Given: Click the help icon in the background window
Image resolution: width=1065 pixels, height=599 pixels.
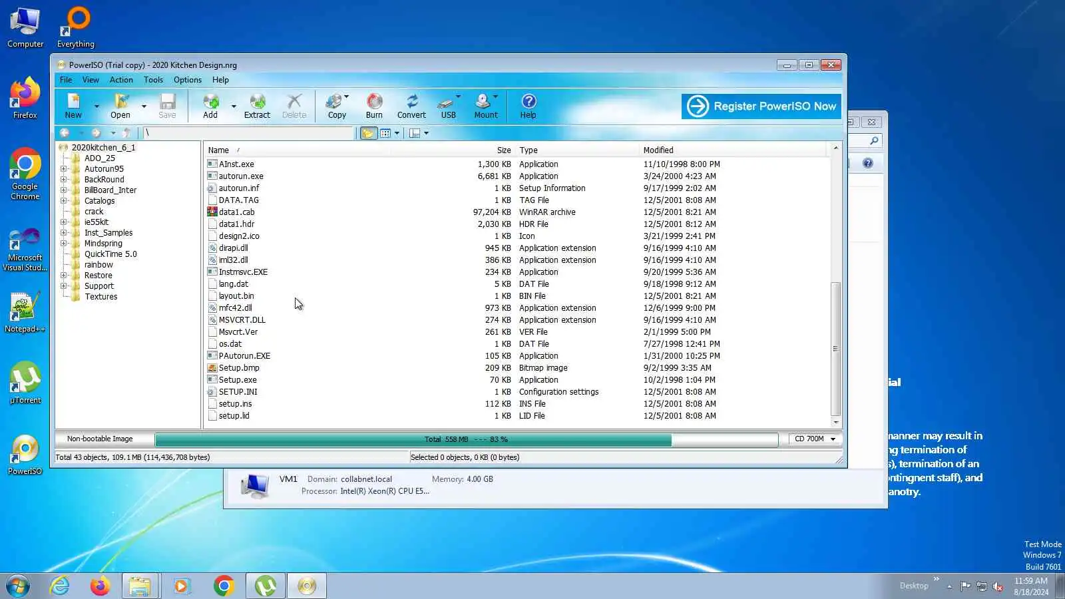Looking at the screenshot, I should click(868, 163).
